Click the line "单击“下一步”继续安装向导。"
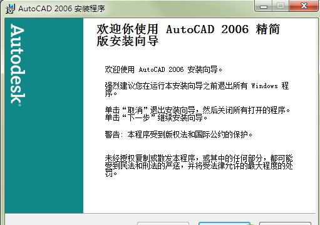The width and height of the screenshot is (320, 225). [156, 117]
